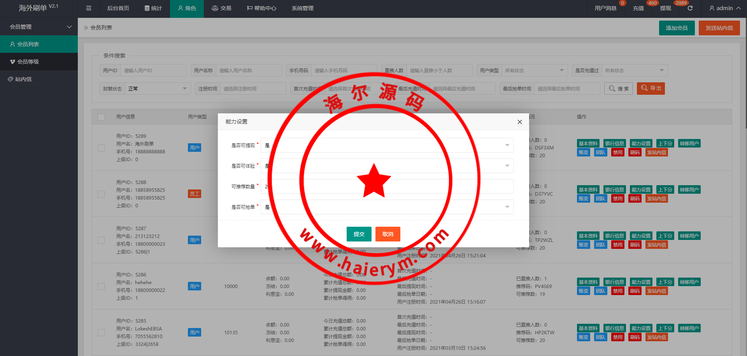Screen dimensions: 747x356
Task: Click the orange 导出 export button
Action: [651, 89]
